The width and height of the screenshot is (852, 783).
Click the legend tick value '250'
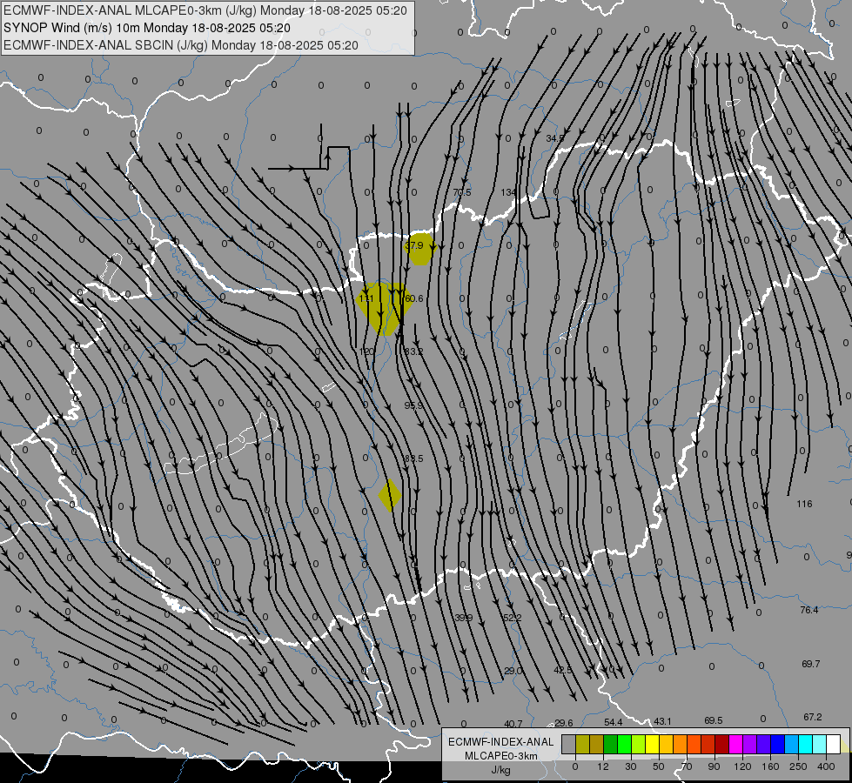click(798, 766)
